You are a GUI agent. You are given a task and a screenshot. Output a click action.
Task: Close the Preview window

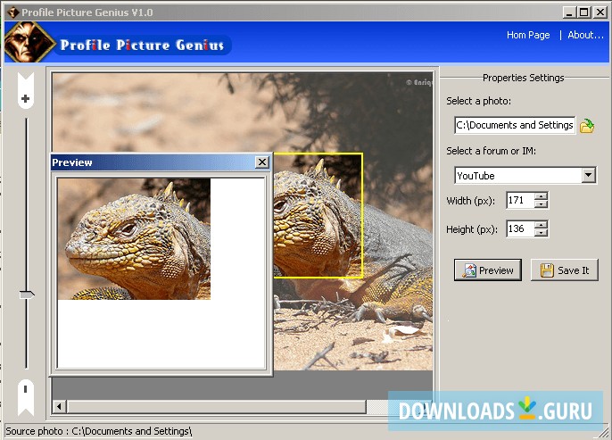point(262,162)
